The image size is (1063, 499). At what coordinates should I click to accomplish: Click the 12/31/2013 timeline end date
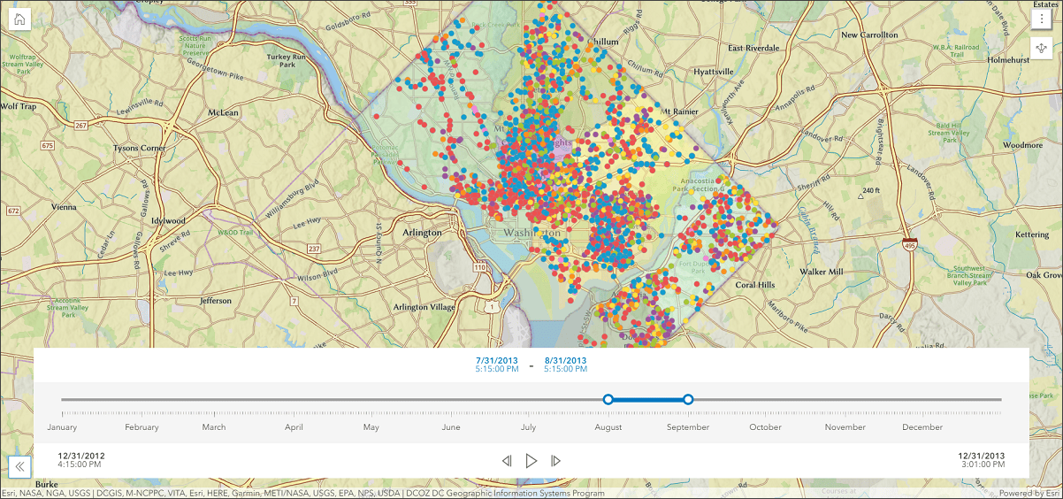tap(981, 457)
